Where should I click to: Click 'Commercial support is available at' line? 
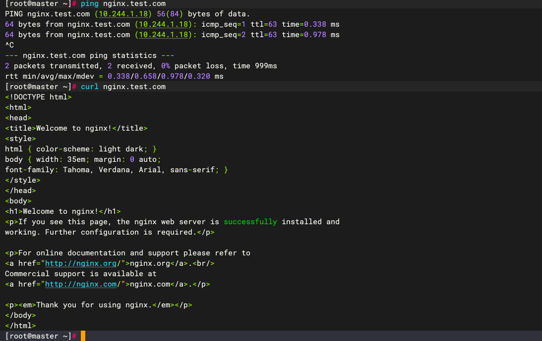point(80,273)
